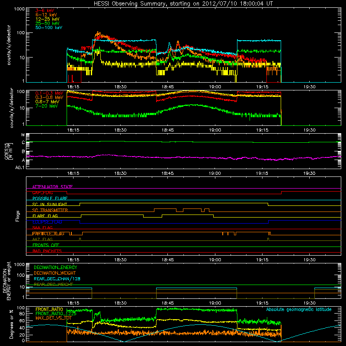
Task: Select the Degrees or % axis title
Action: click(11, 324)
